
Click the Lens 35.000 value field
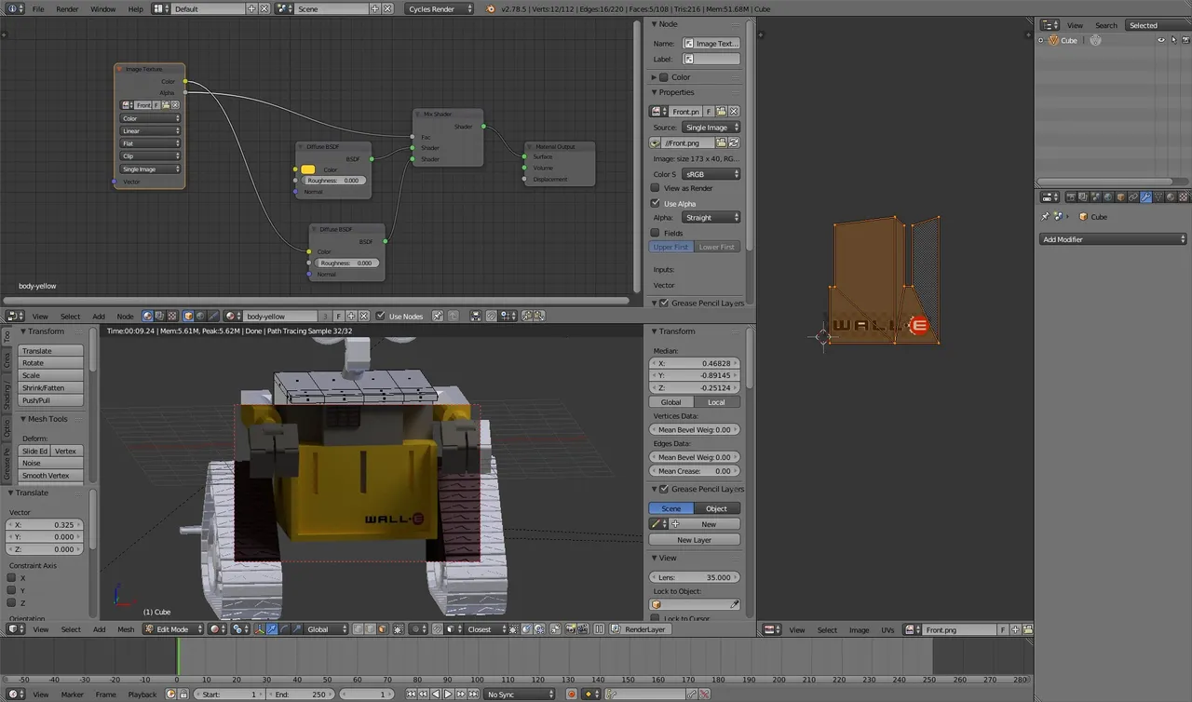(695, 577)
